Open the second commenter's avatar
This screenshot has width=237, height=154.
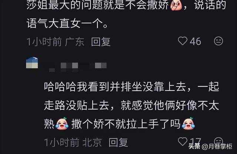click(32, 63)
